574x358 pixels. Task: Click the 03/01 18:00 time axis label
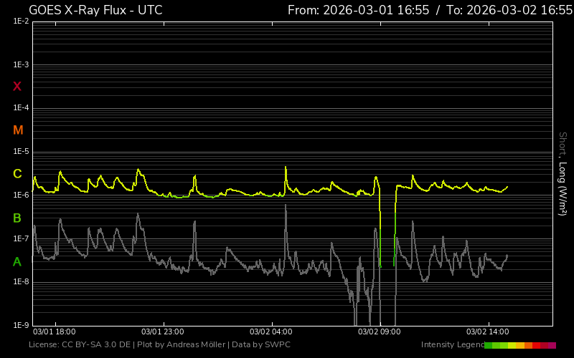(55, 332)
